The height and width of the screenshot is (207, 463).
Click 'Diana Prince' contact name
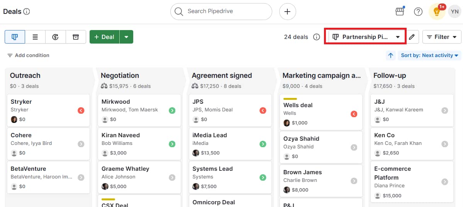click(390, 186)
